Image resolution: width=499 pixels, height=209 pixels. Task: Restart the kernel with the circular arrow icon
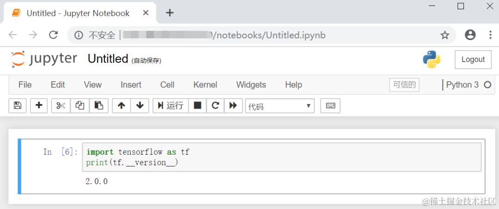[215, 105]
